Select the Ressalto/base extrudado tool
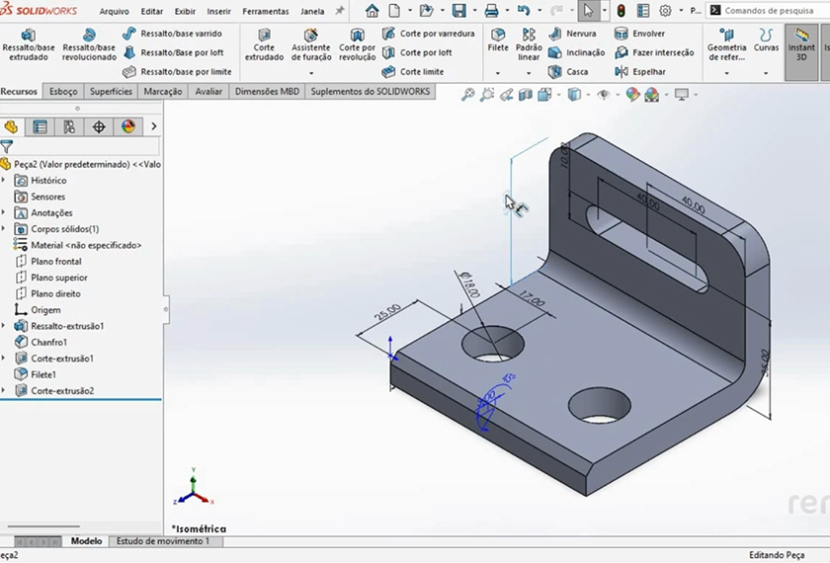This screenshot has height=563, width=830. click(x=29, y=43)
